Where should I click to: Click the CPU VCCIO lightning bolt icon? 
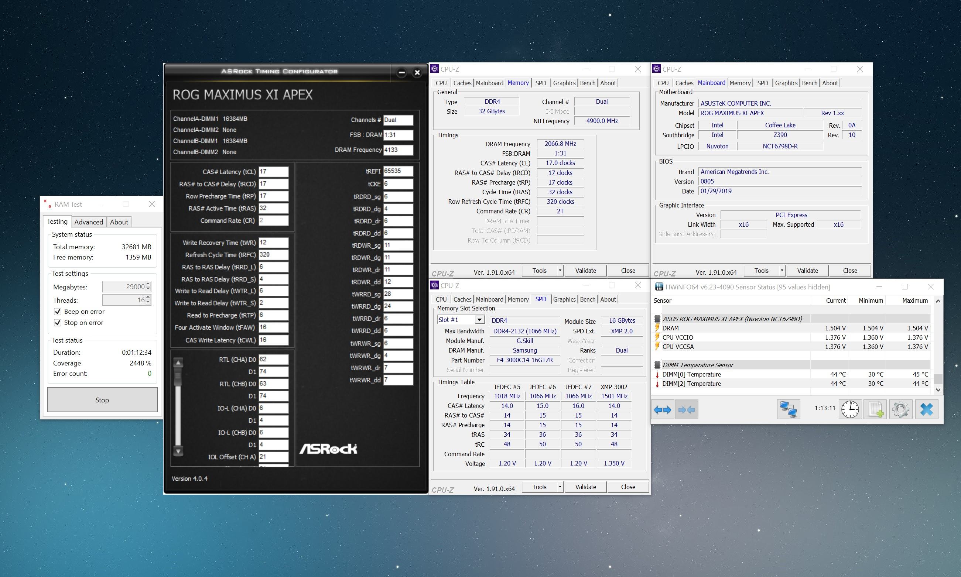(657, 337)
